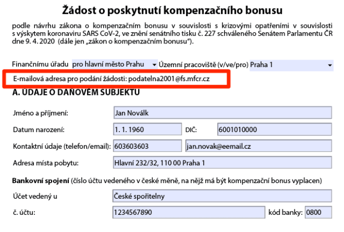344x232 pixels.
Task: Click the label č. účtu:
Action: coord(24,212)
